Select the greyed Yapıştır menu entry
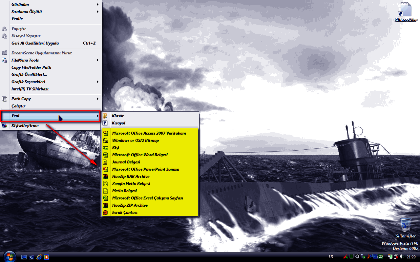 (51, 29)
